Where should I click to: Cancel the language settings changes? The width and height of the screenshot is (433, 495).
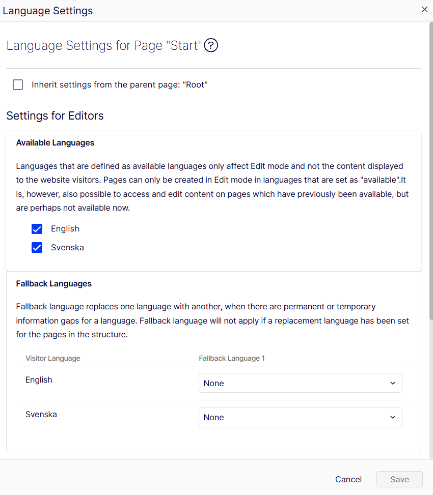348,479
